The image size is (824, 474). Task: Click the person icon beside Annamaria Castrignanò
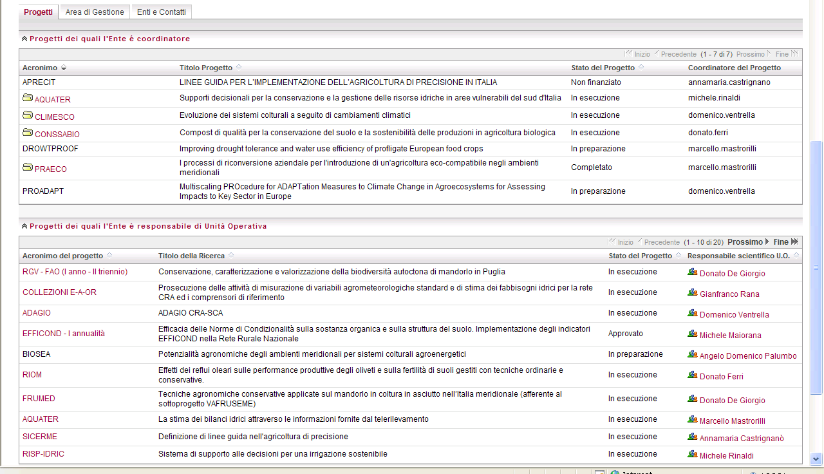[693, 437]
